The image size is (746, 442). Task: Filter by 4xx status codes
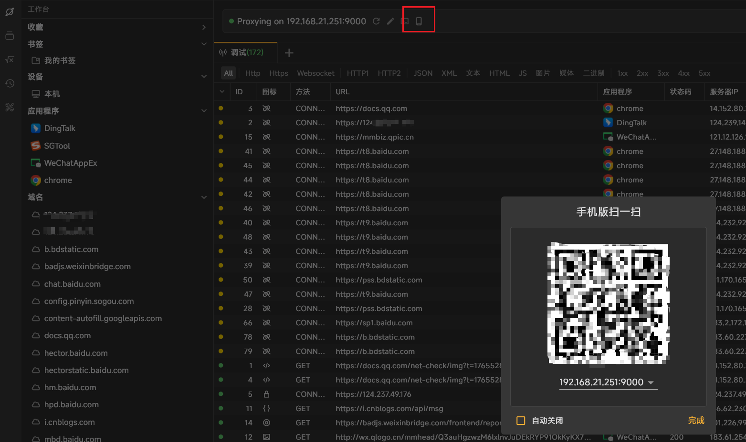tap(683, 73)
